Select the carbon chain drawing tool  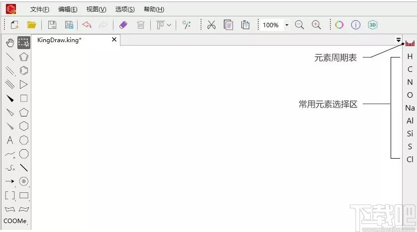(10, 154)
